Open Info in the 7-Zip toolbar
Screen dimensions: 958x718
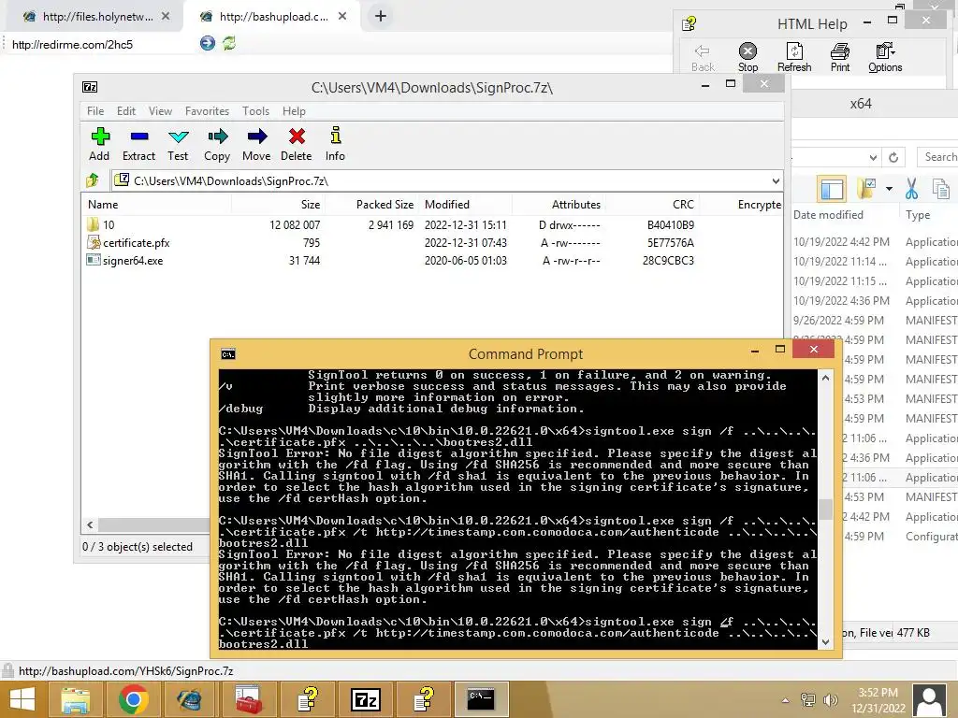click(335, 144)
